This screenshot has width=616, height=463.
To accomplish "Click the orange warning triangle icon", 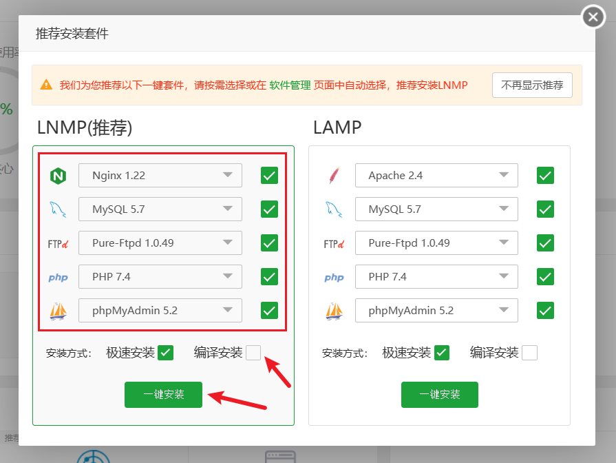I will [x=46, y=85].
